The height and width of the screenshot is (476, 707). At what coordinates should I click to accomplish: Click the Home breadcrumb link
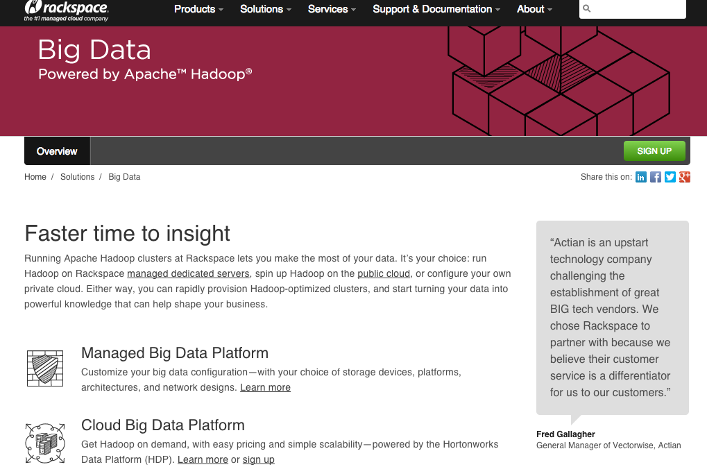[35, 177]
